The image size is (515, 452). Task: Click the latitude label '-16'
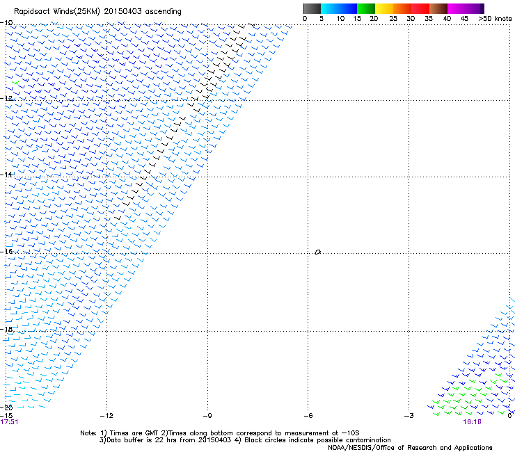(x=6, y=252)
